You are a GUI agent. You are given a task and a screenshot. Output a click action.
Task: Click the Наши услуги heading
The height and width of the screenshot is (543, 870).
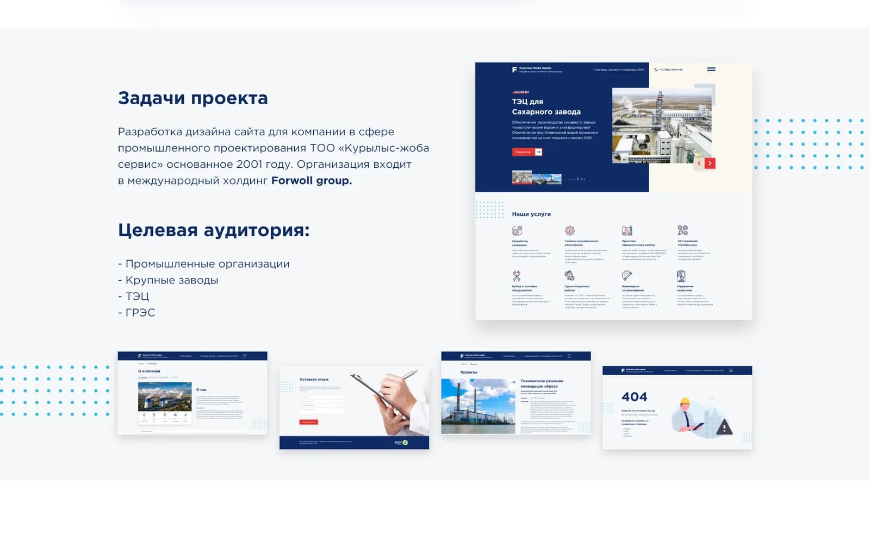(531, 214)
